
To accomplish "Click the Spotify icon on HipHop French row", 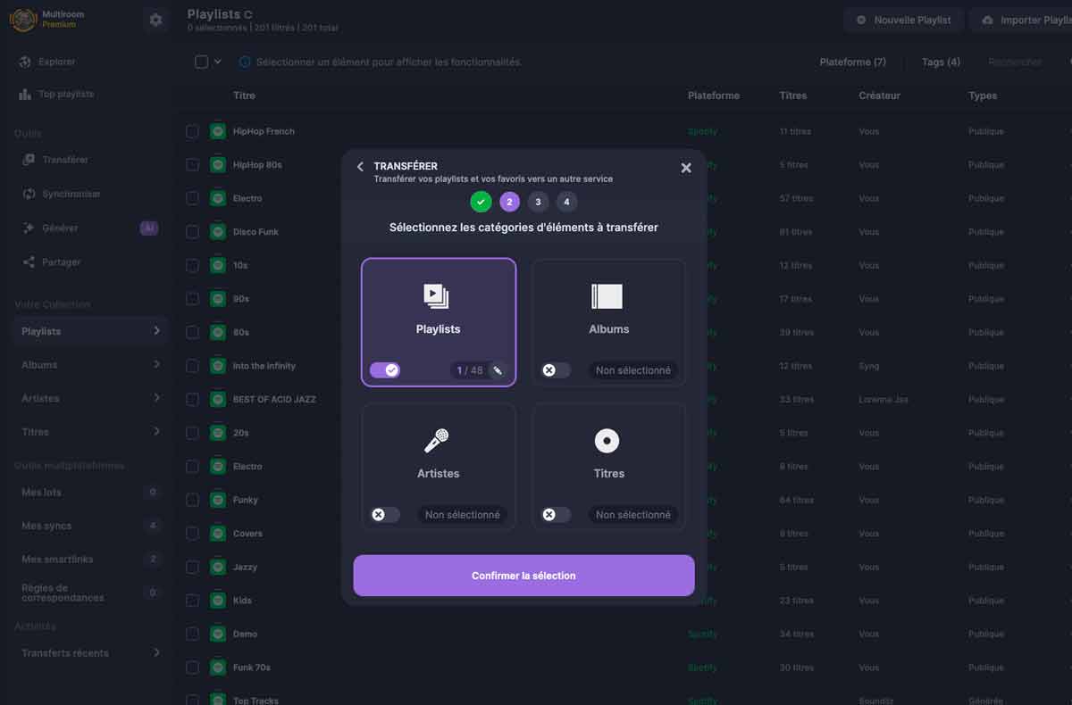I will (218, 131).
